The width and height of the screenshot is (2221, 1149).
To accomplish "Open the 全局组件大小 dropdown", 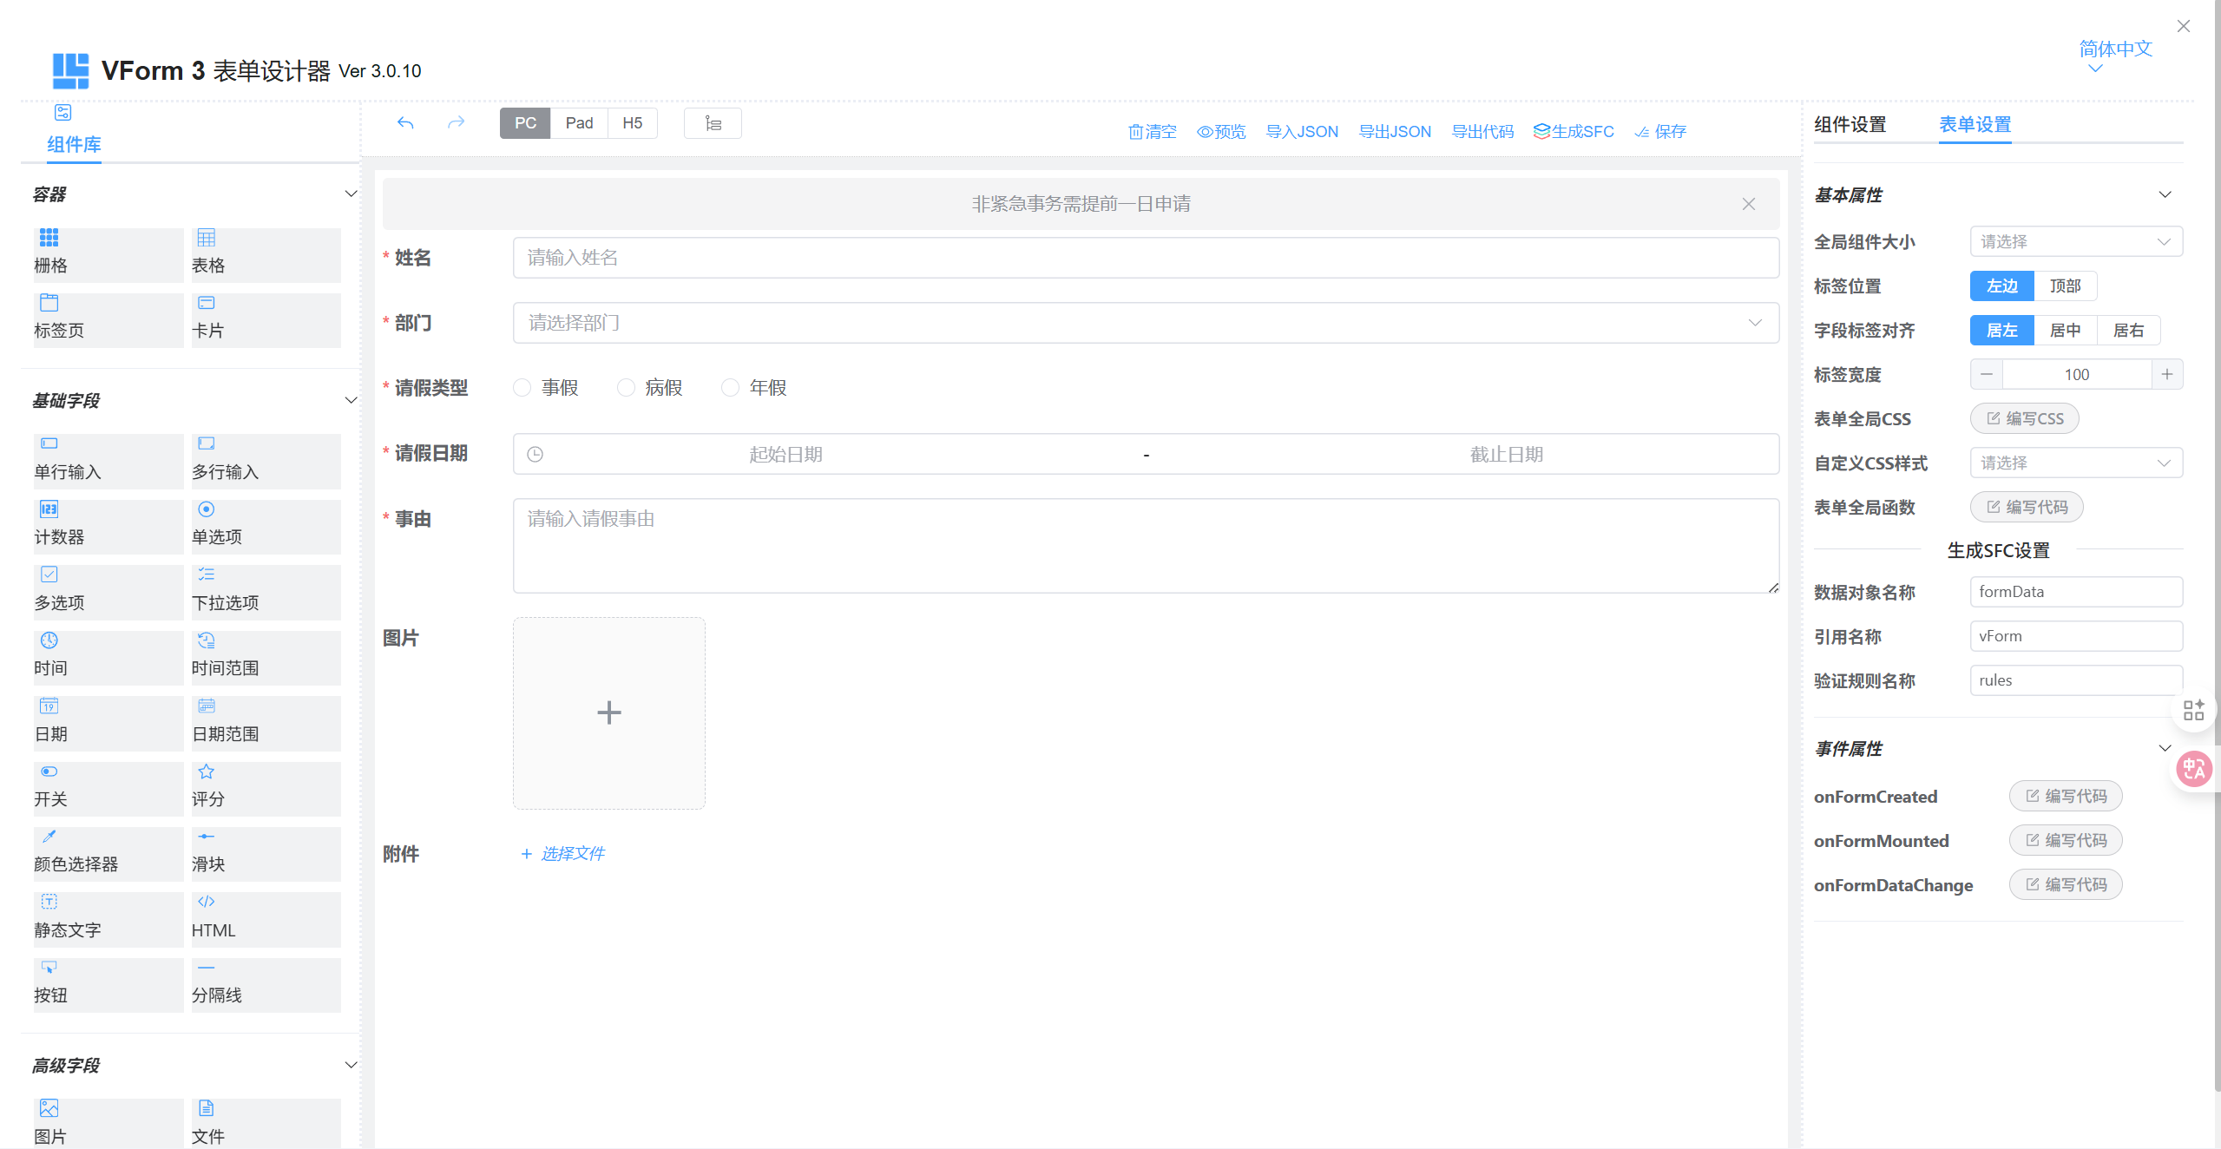I will [x=2075, y=242].
